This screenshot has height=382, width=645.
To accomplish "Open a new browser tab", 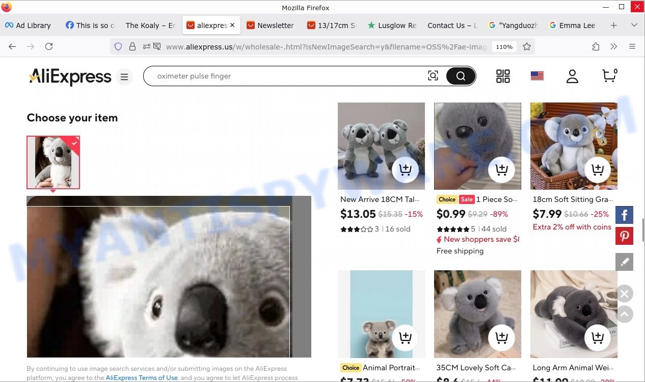I will pos(614,25).
